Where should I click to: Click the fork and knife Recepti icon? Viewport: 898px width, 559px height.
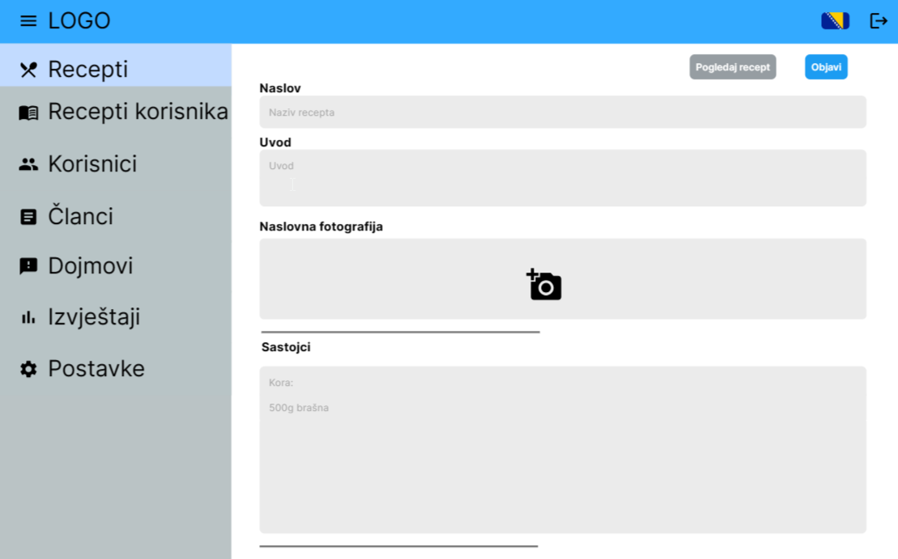(28, 70)
